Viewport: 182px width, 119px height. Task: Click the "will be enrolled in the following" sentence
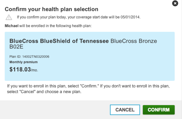coord(56,26)
